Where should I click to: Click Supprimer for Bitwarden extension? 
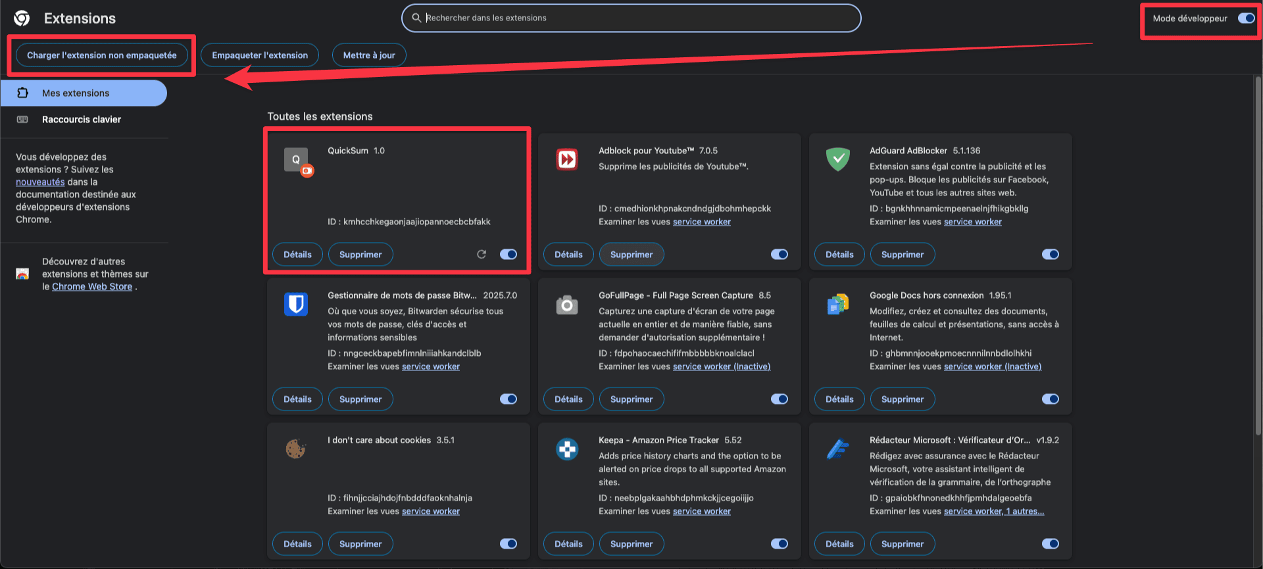coord(360,399)
